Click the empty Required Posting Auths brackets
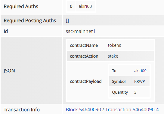Image resolution: width=164 pixels, height=114 pixels. click(x=67, y=20)
